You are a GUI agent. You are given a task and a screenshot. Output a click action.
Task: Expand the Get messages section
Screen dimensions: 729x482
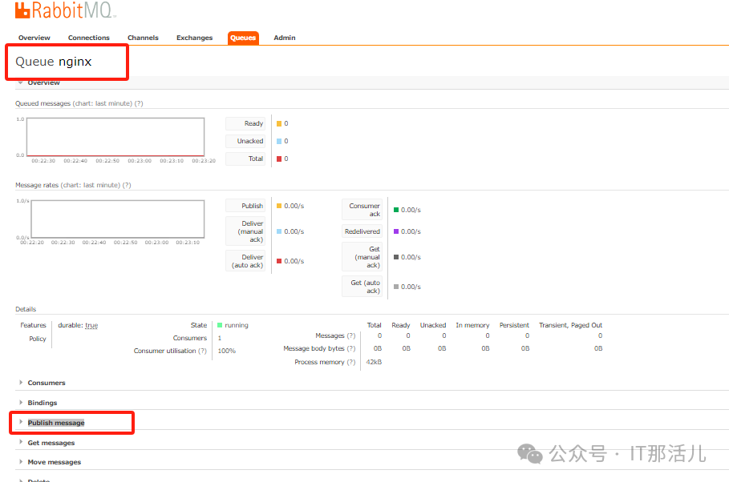(51, 443)
